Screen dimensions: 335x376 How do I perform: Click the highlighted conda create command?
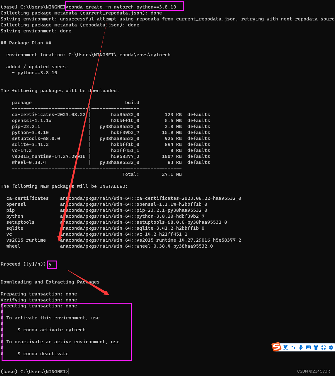pyautogui.click(x=124, y=6)
